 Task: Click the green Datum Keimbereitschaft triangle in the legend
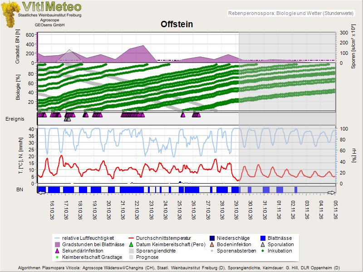[131, 244]
